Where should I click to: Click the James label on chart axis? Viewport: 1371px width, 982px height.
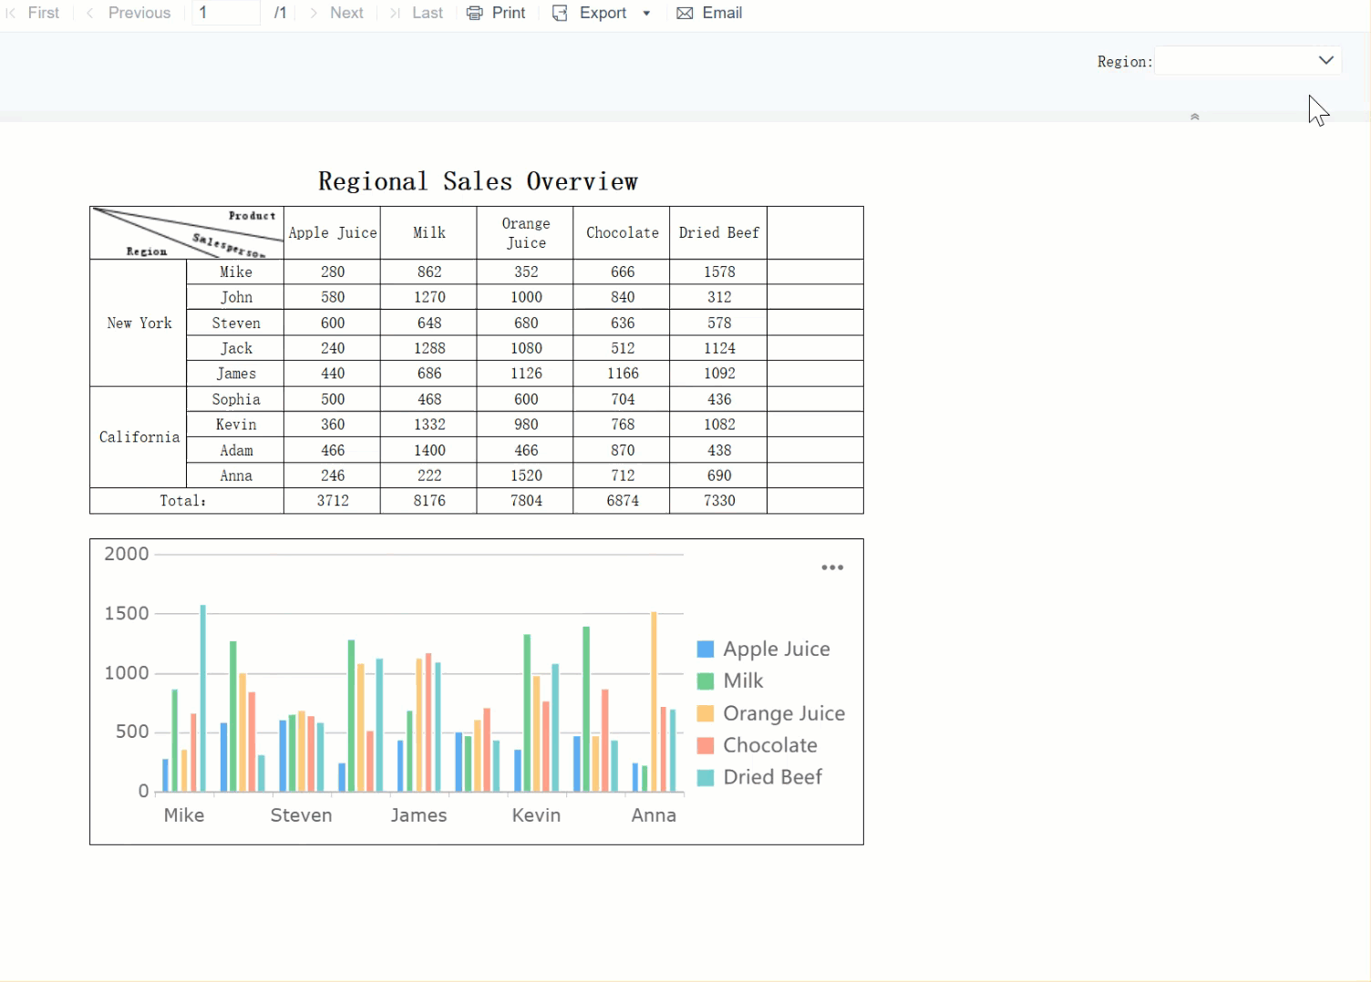click(418, 815)
